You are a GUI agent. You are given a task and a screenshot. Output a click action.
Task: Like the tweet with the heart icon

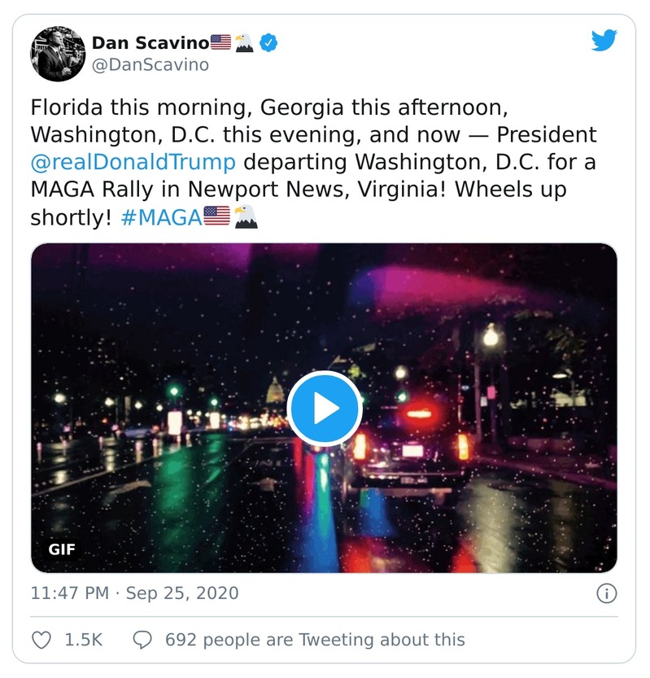(x=41, y=640)
